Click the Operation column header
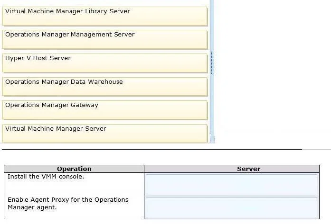This screenshot has height=224, width=331. (74, 169)
